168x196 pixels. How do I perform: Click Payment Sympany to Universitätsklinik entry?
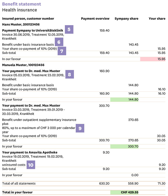[x=33, y=31]
